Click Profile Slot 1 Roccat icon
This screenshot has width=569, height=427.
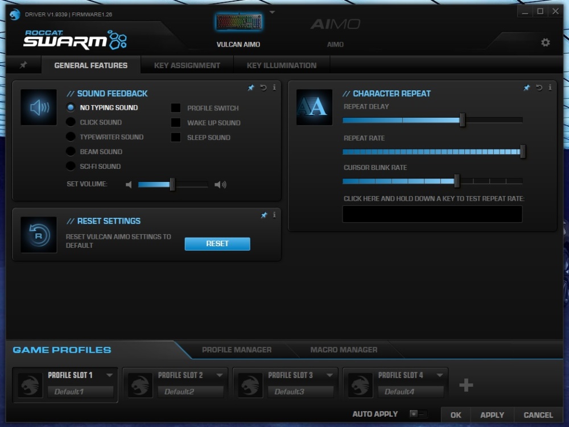(x=30, y=385)
